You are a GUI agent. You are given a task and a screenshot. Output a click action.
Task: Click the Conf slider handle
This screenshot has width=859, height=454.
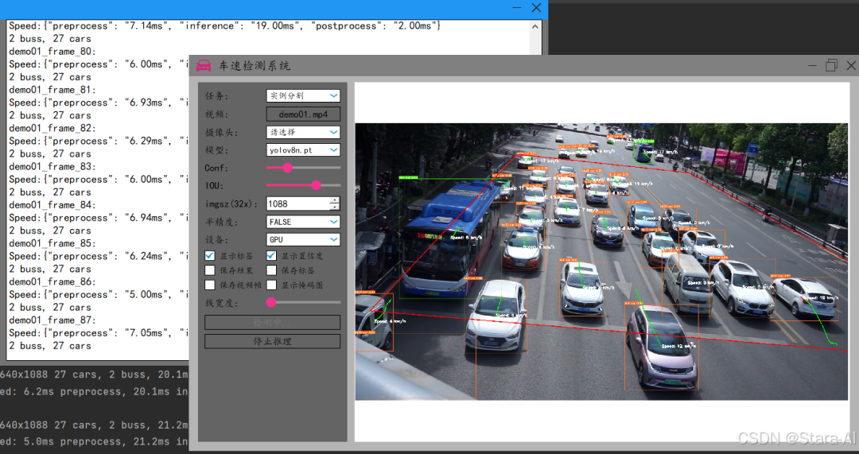(288, 168)
